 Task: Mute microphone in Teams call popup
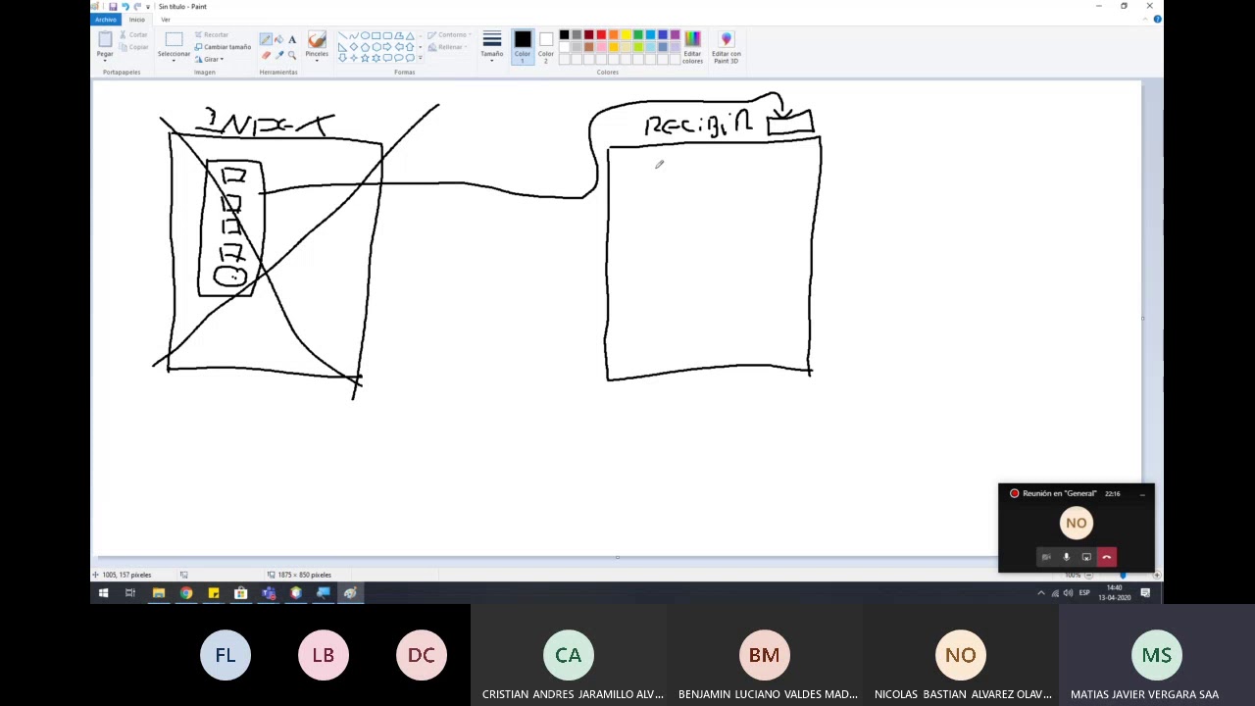(1066, 557)
